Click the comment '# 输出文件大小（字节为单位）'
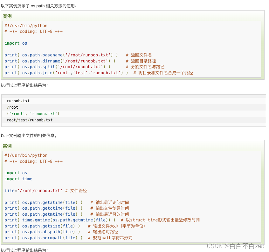 pos(116,226)
